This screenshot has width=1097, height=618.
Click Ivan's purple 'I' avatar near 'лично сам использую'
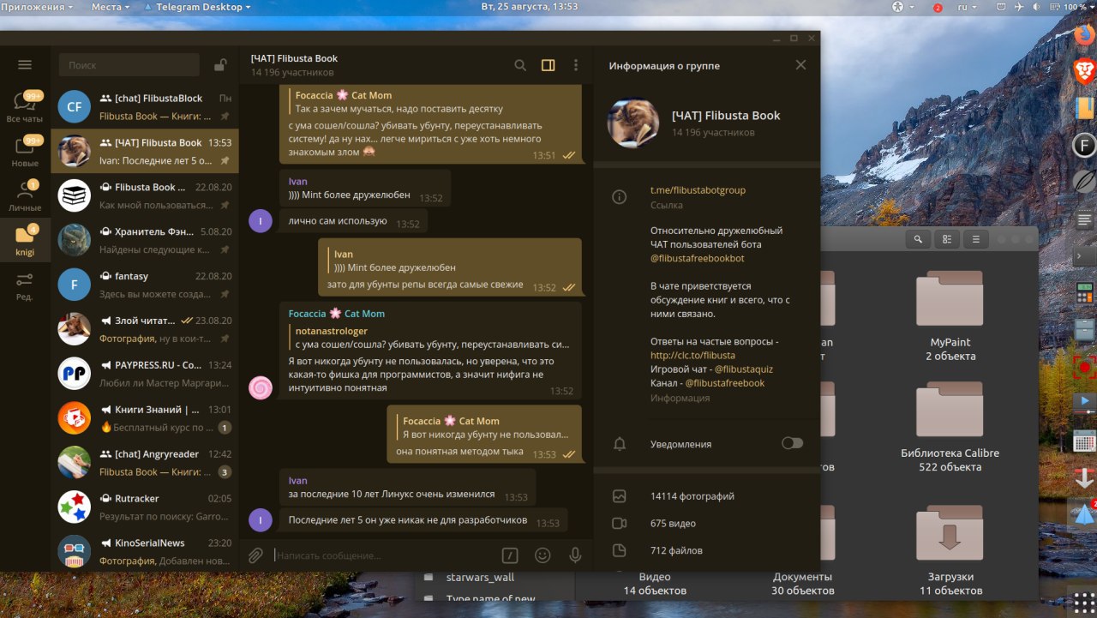(261, 221)
